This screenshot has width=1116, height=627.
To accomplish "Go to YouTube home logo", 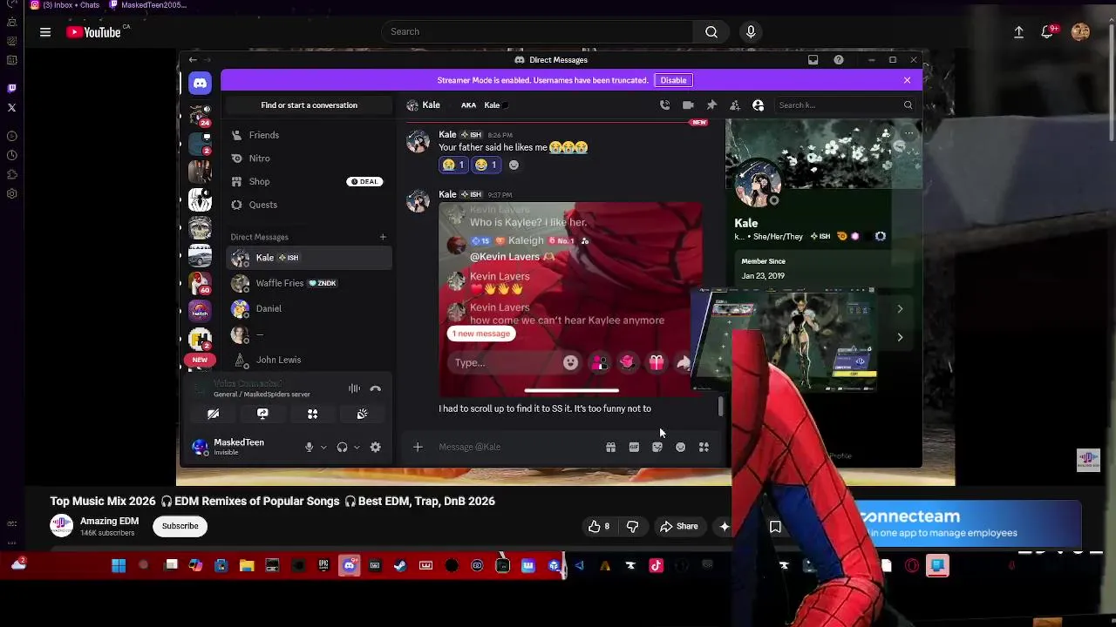I will click(x=93, y=32).
